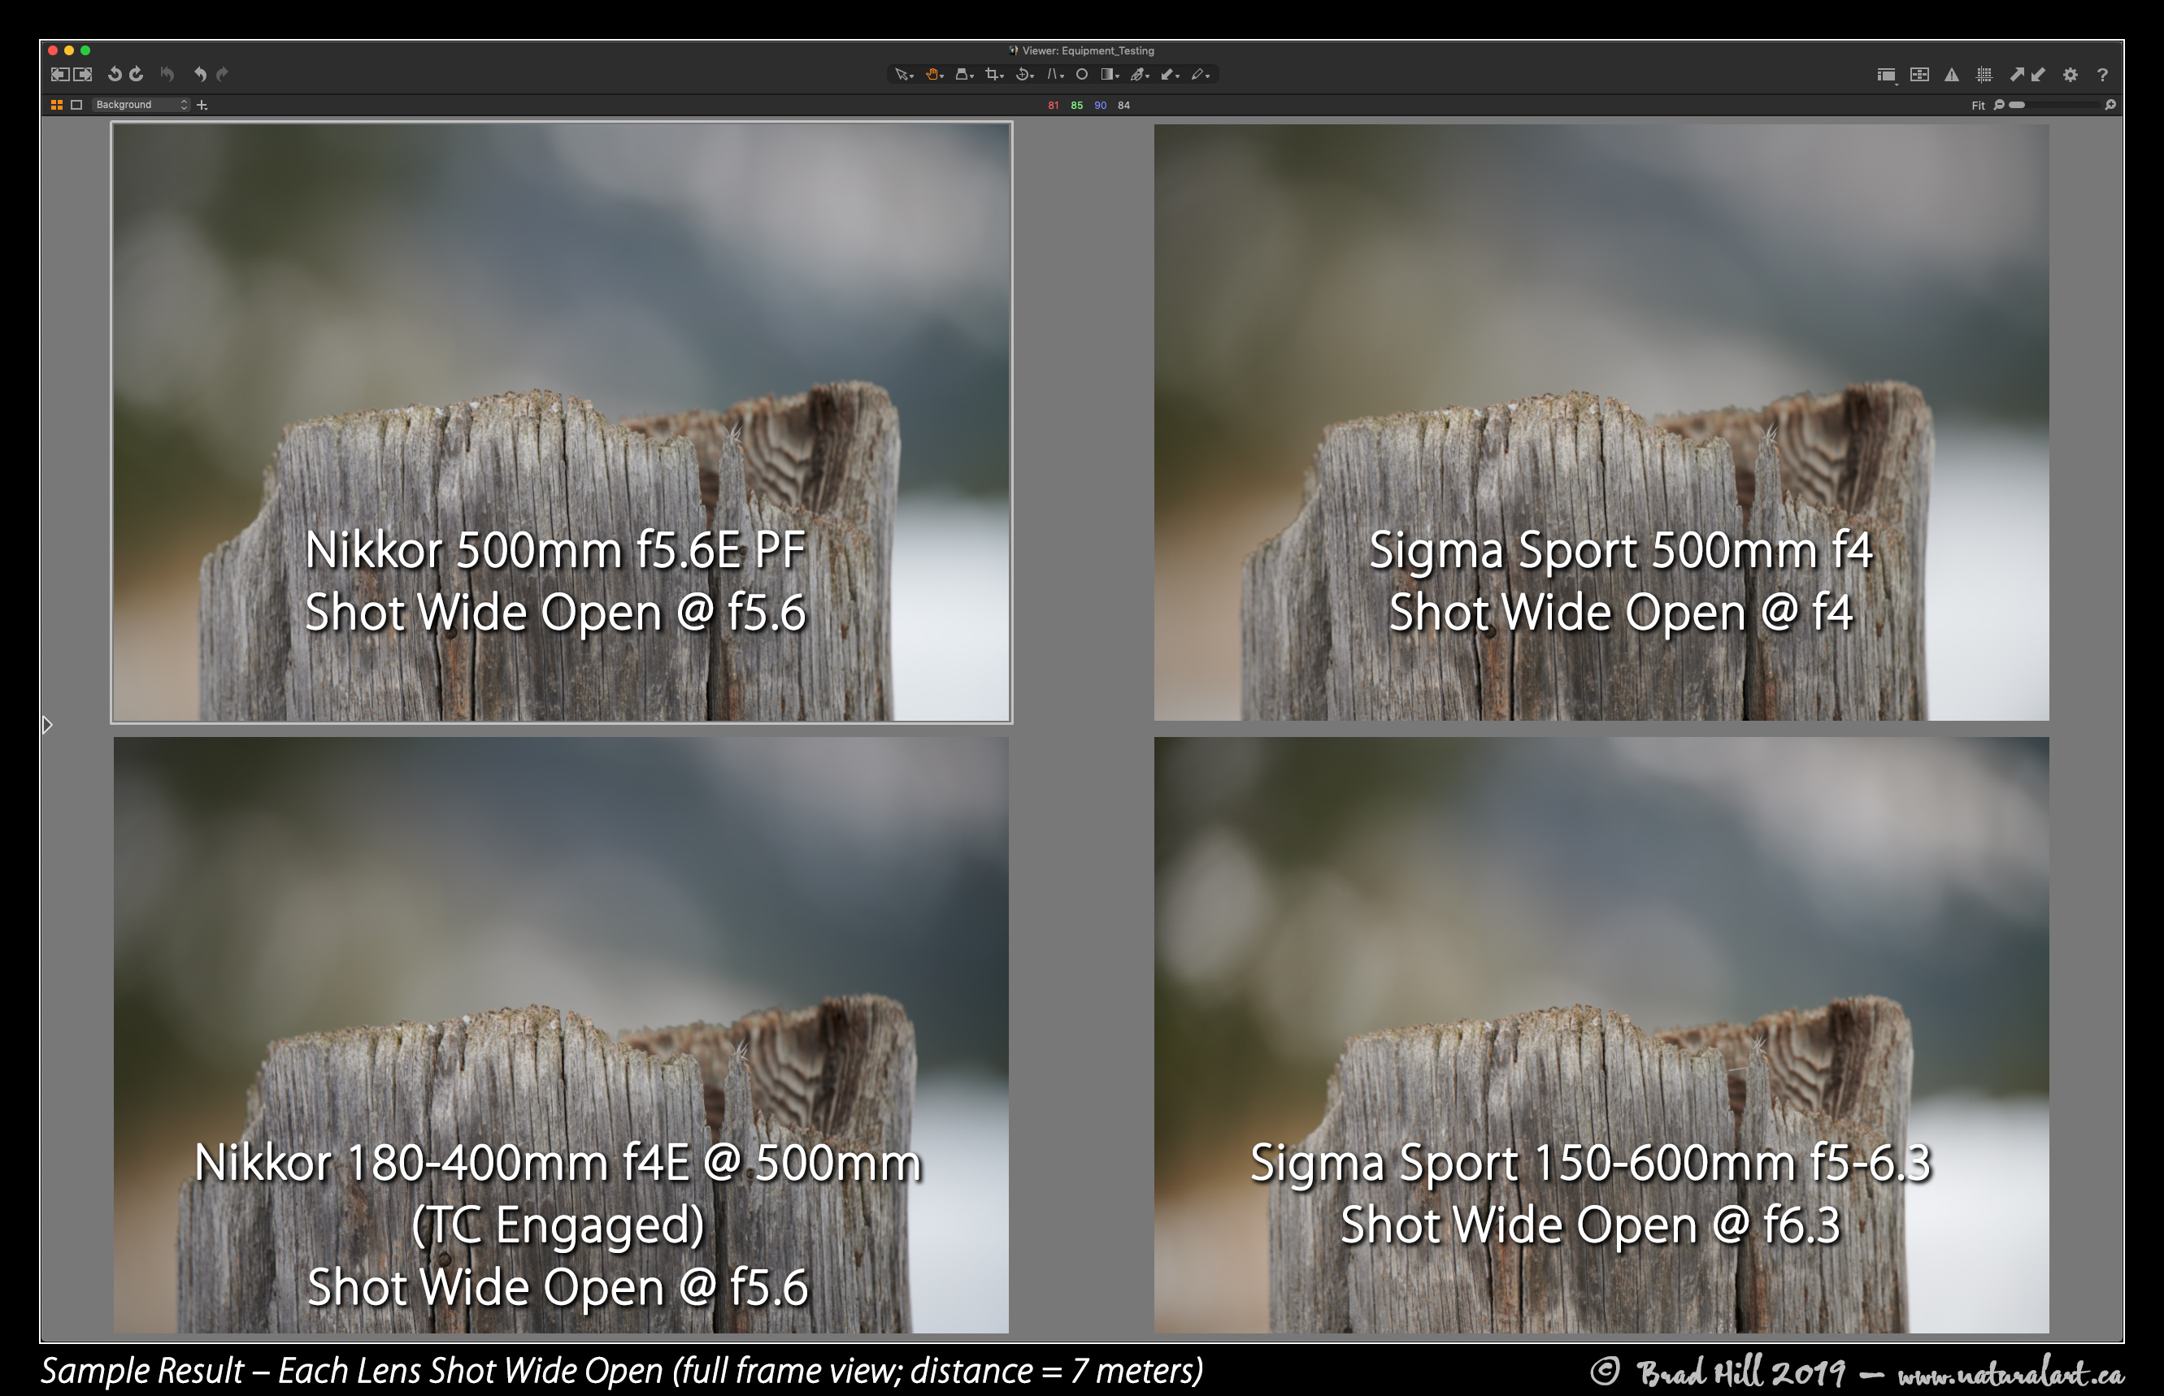Viewport: 2164px width, 1396px height.
Task: Select the Crop tool
Action: 994,74
